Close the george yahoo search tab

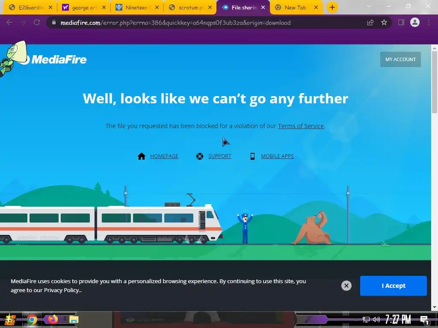point(104,8)
